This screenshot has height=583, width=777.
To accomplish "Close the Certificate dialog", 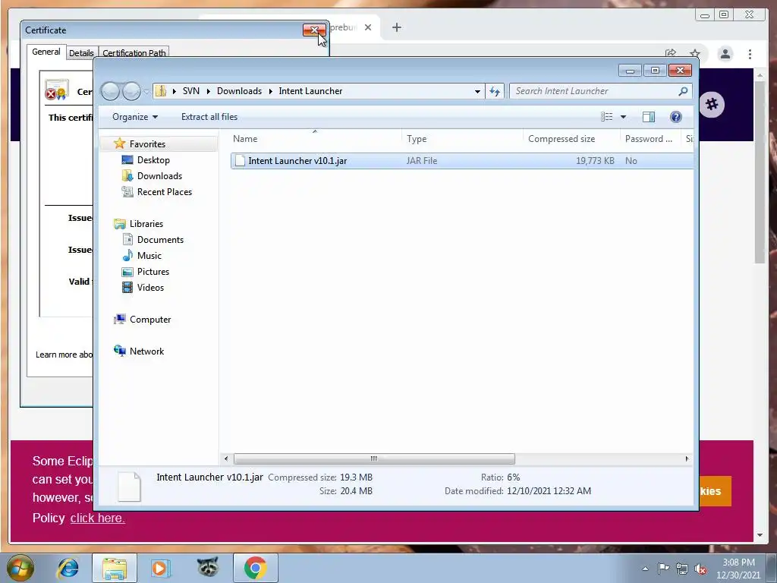I will pyautogui.click(x=314, y=30).
